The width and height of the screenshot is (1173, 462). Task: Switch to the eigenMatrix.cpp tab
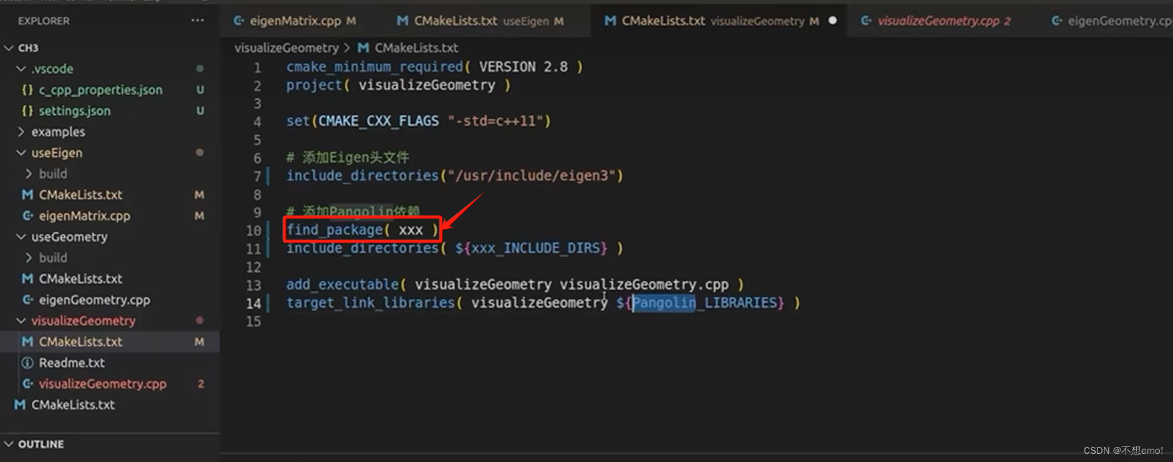[x=294, y=21]
